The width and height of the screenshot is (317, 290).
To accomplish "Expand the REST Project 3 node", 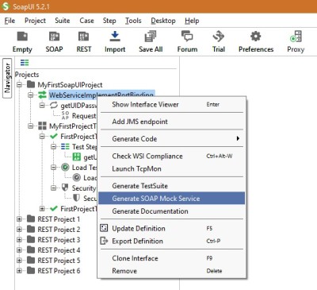I will (19, 240).
